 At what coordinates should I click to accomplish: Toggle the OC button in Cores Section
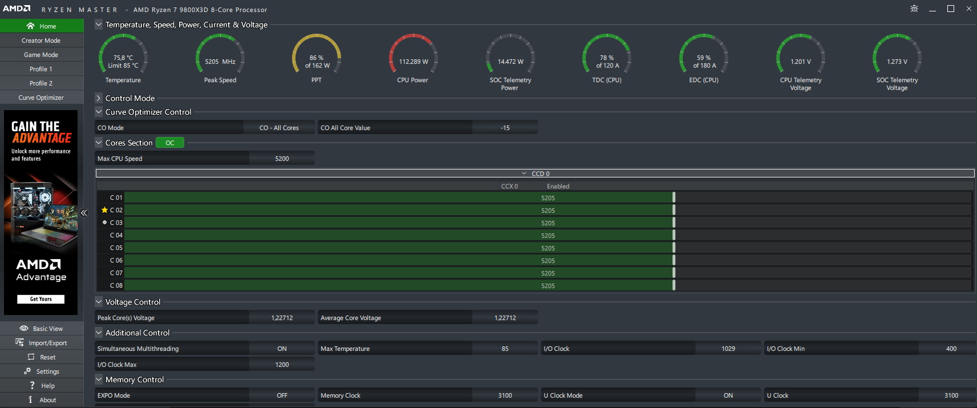pos(170,143)
